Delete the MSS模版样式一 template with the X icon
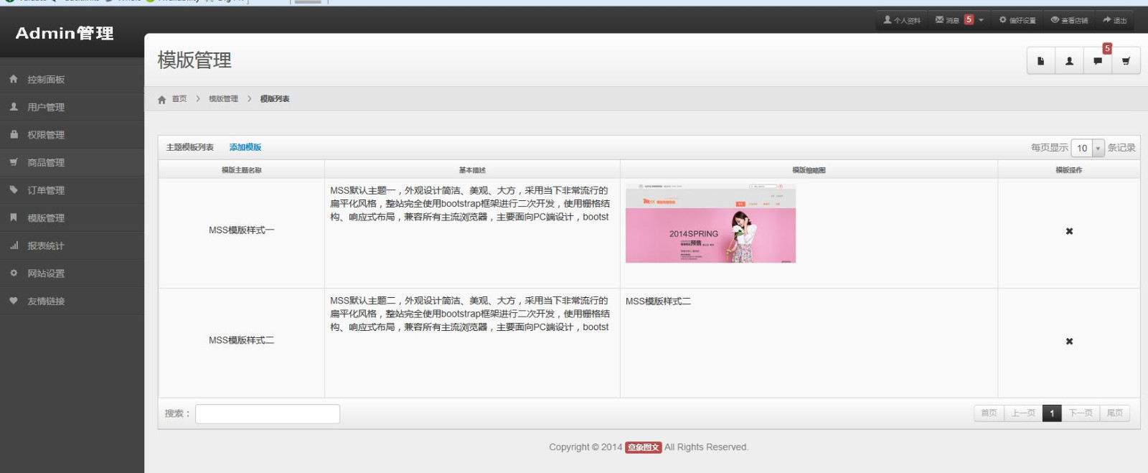 point(1069,231)
